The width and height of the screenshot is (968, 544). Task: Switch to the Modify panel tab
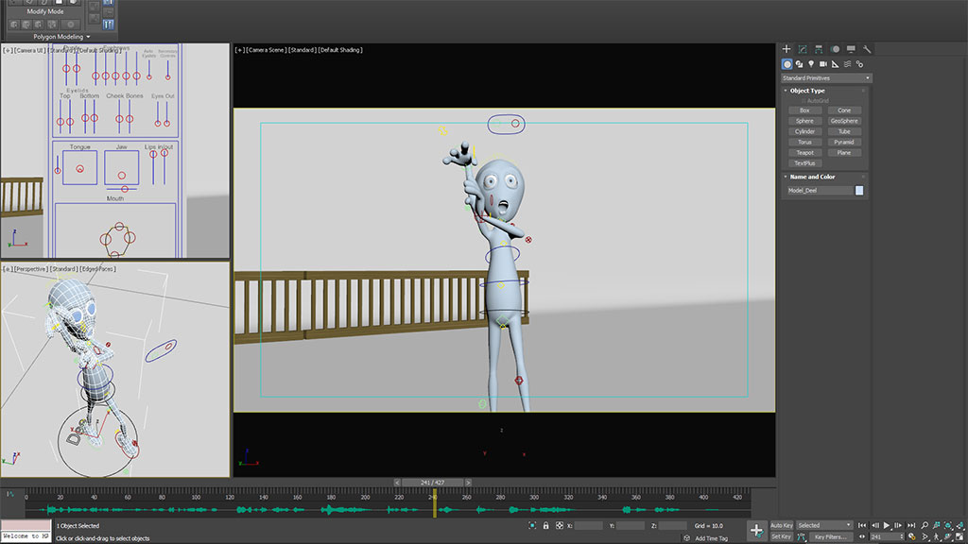coord(803,49)
